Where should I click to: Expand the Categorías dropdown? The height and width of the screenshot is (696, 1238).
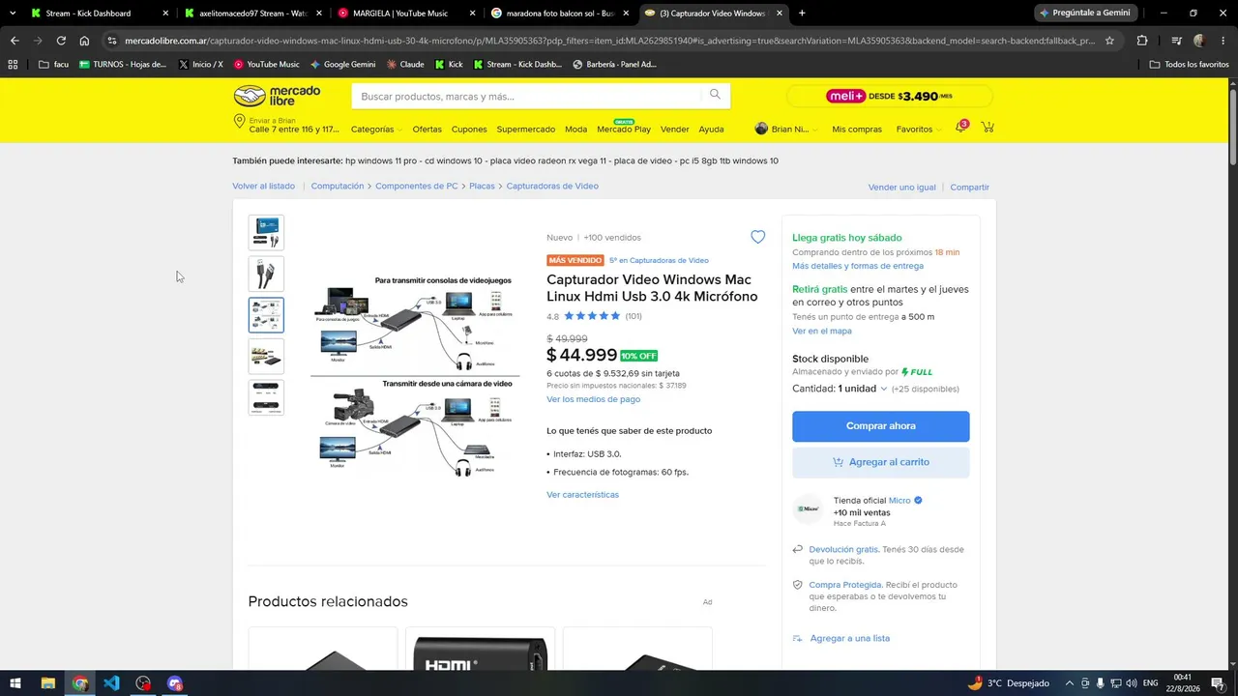click(x=376, y=129)
